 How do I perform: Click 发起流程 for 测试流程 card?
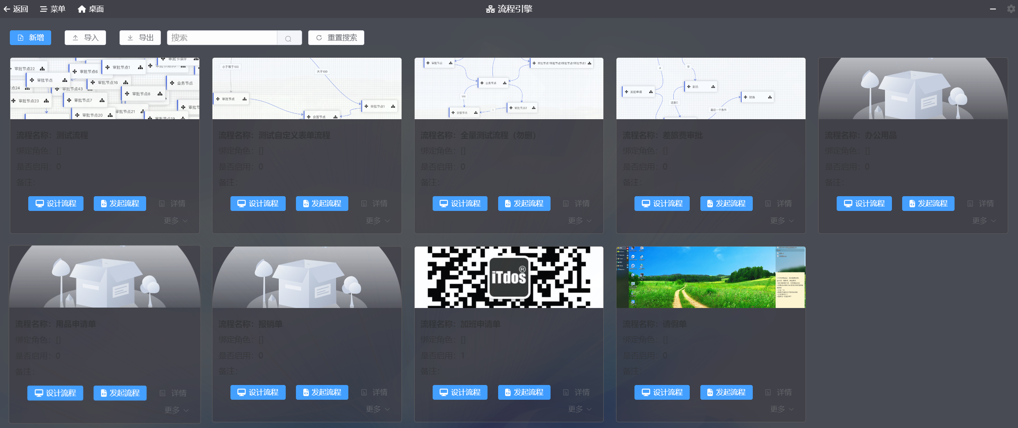[x=120, y=204]
